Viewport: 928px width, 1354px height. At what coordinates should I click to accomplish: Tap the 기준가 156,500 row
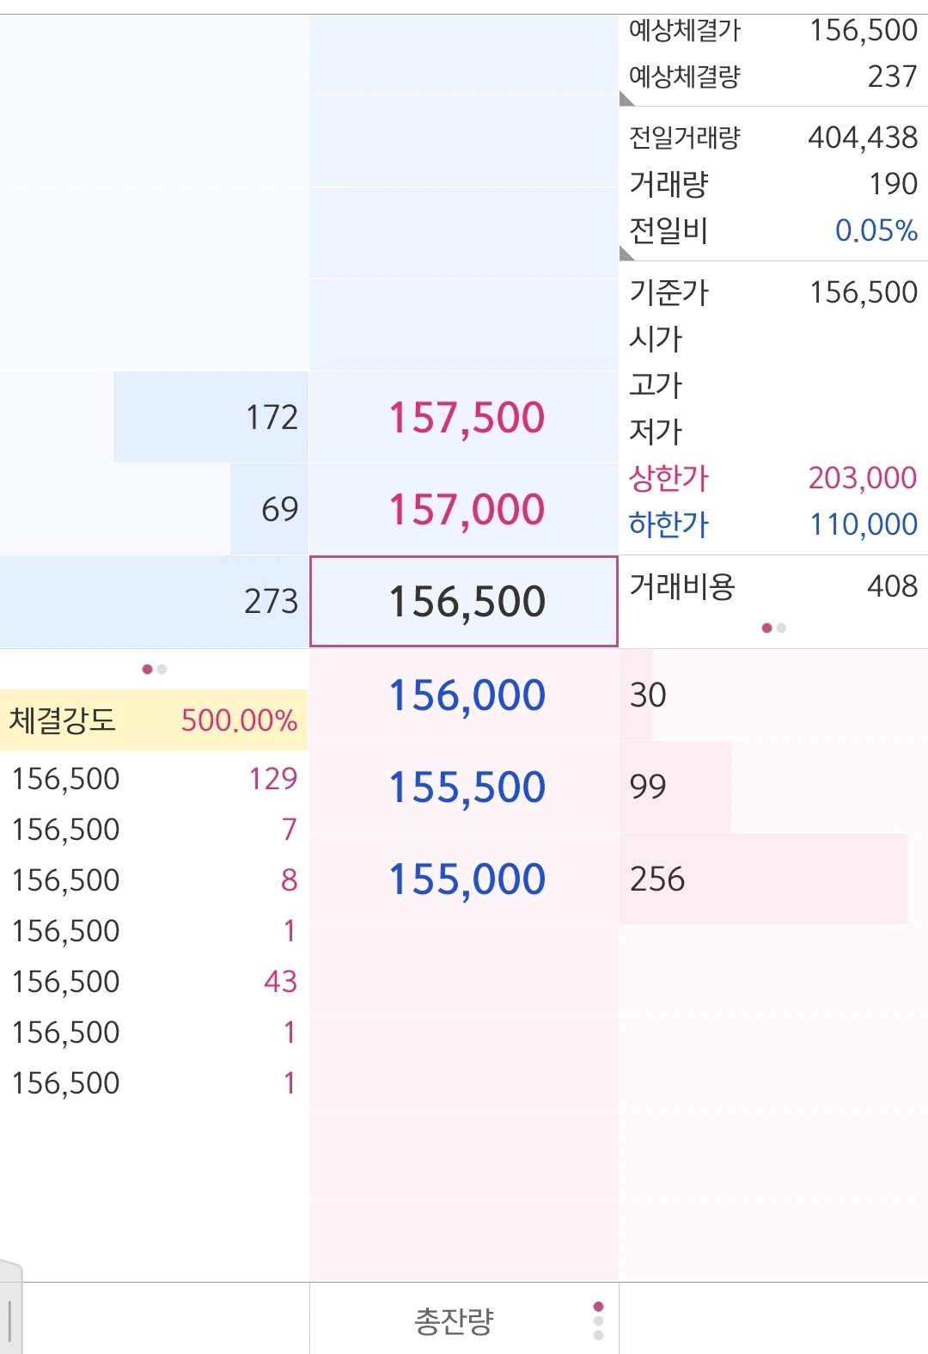[x=773, y=292]
